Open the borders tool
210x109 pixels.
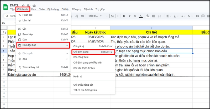154,16
